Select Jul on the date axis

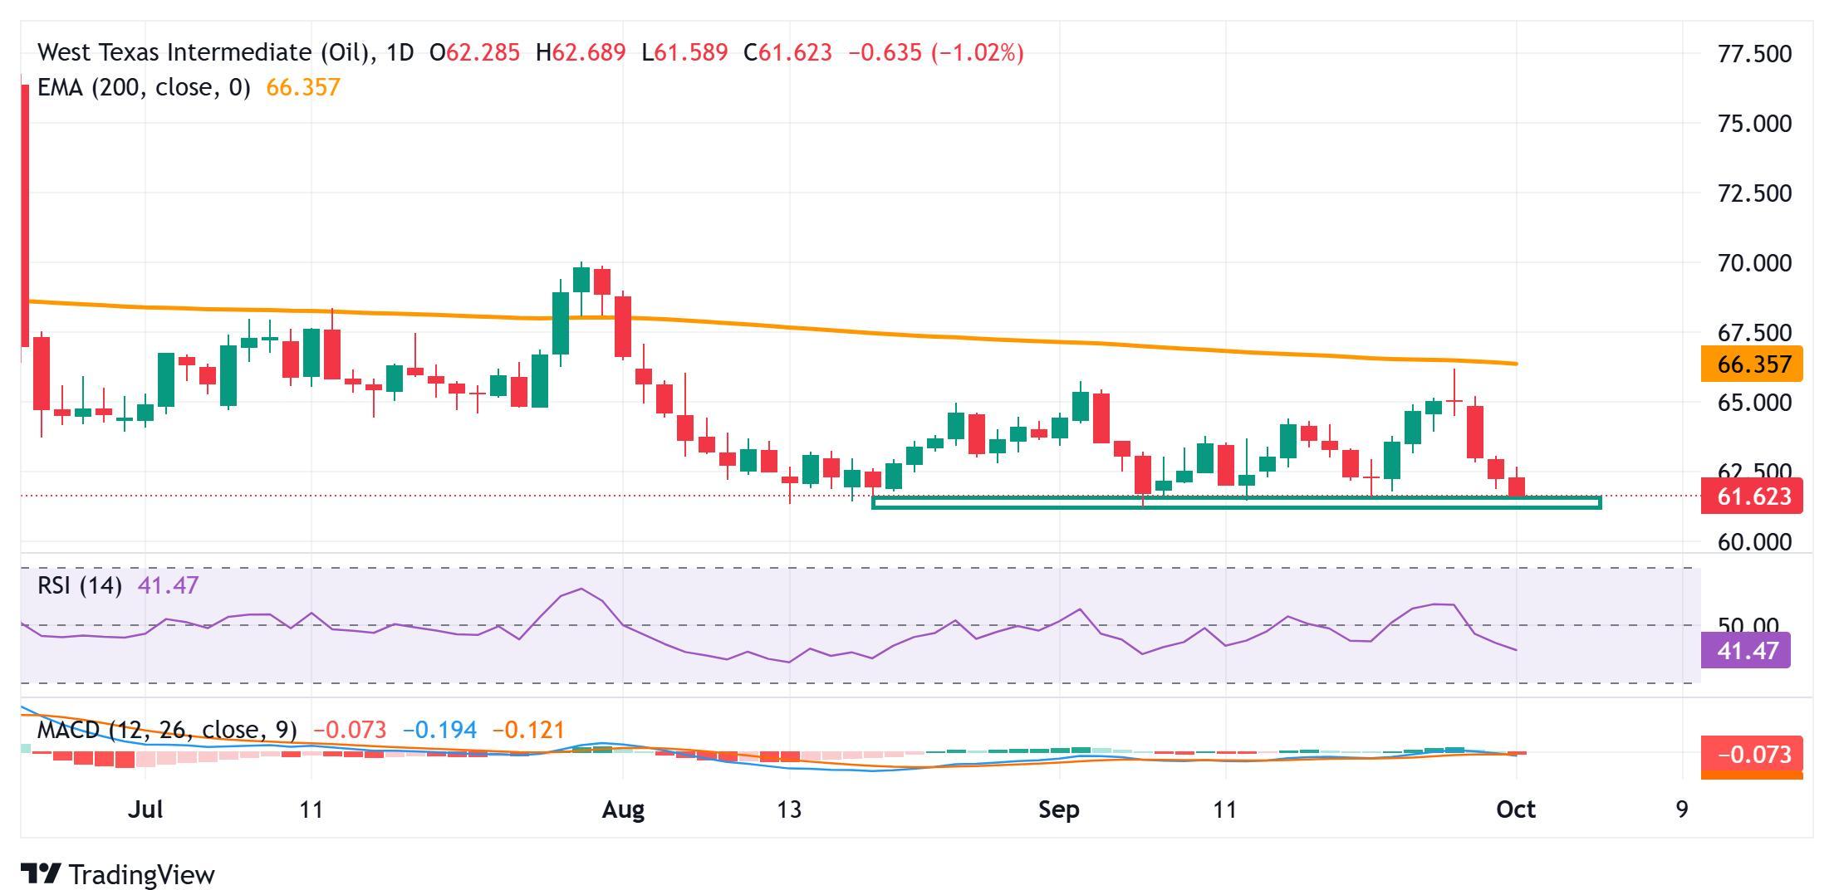point(146,809)
